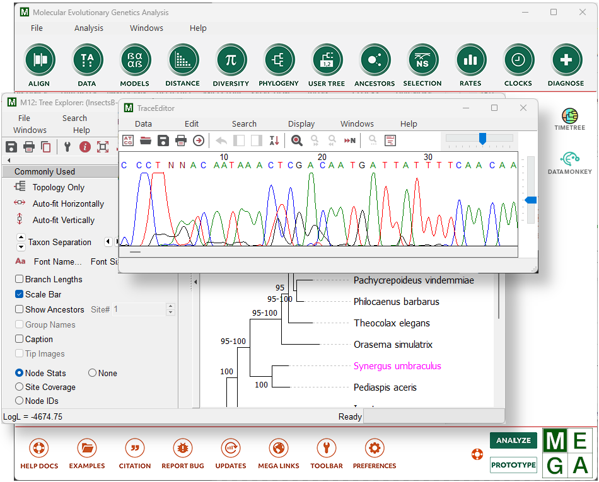Jump to next N in TraceEditor
The image size is (599, 482).
tap(349, 141)
